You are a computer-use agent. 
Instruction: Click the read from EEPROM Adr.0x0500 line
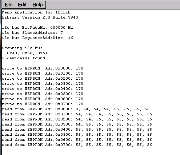77,135
